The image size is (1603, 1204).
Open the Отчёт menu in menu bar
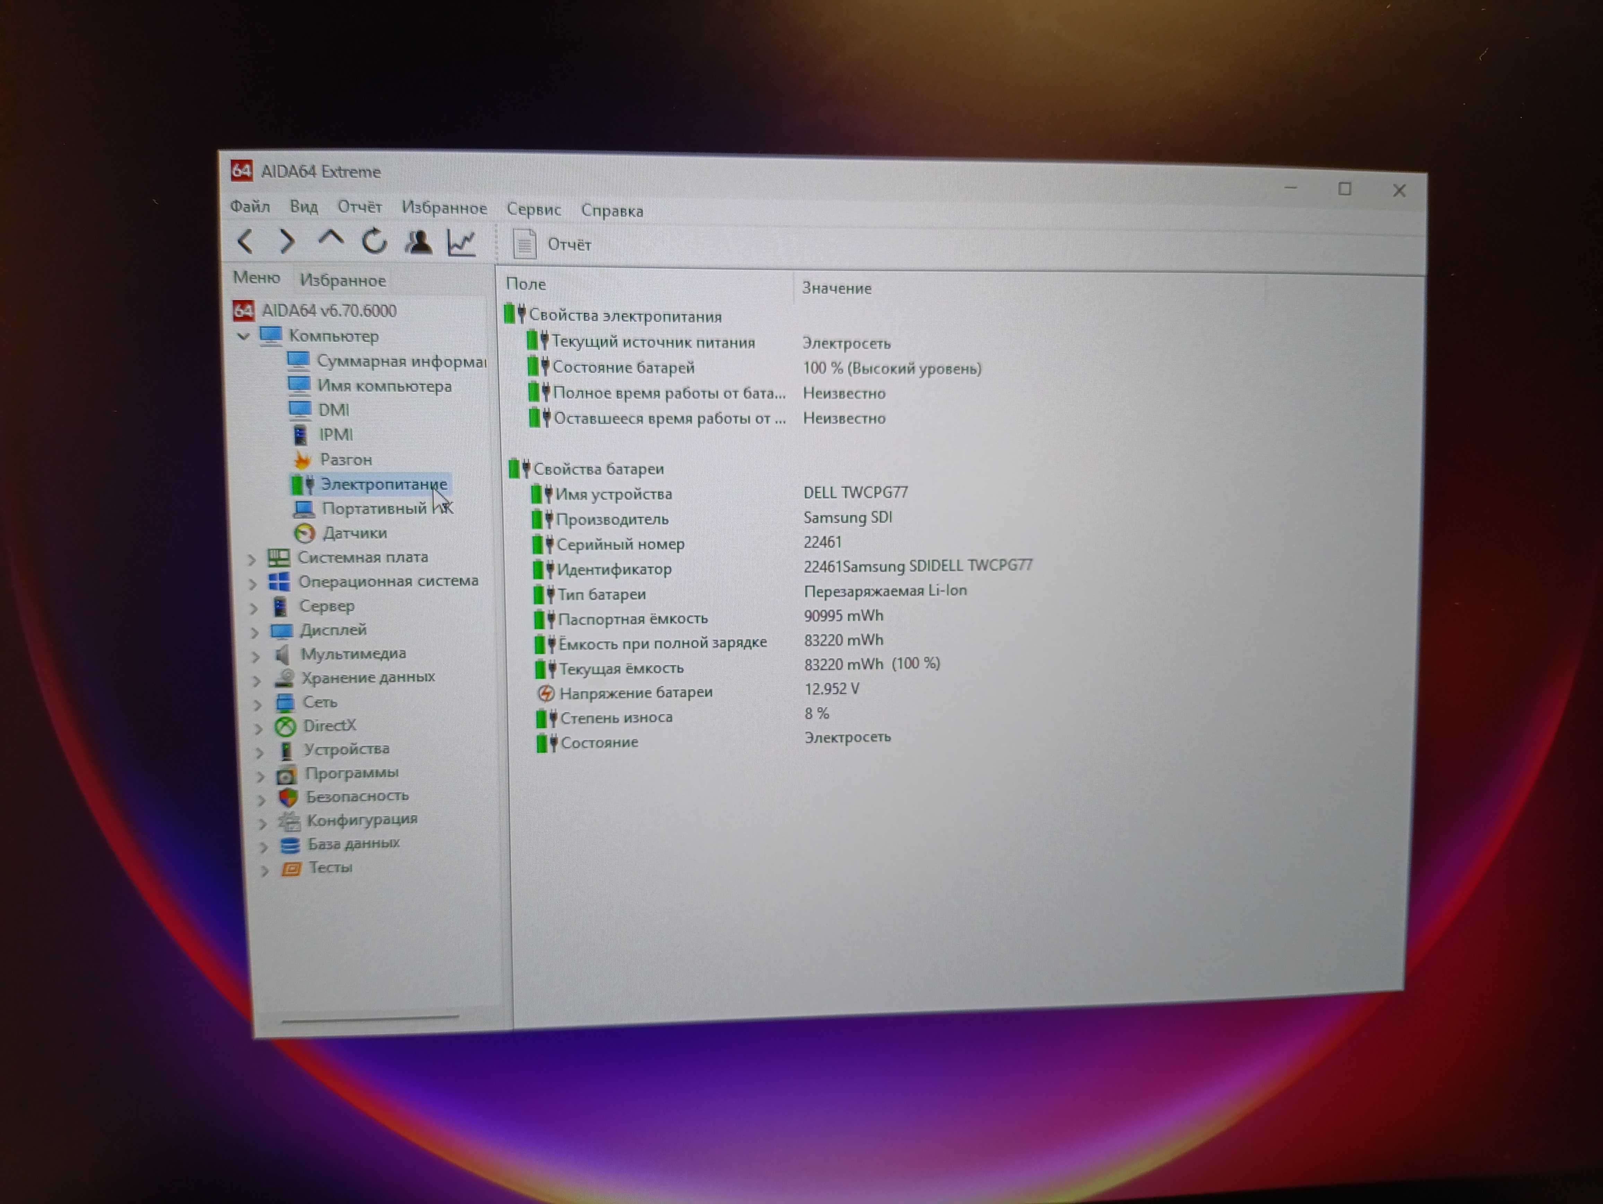click(359, 207)
